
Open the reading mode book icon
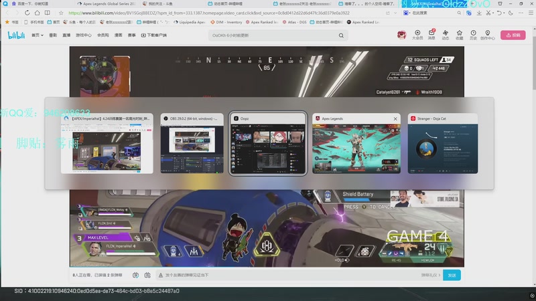47,13
